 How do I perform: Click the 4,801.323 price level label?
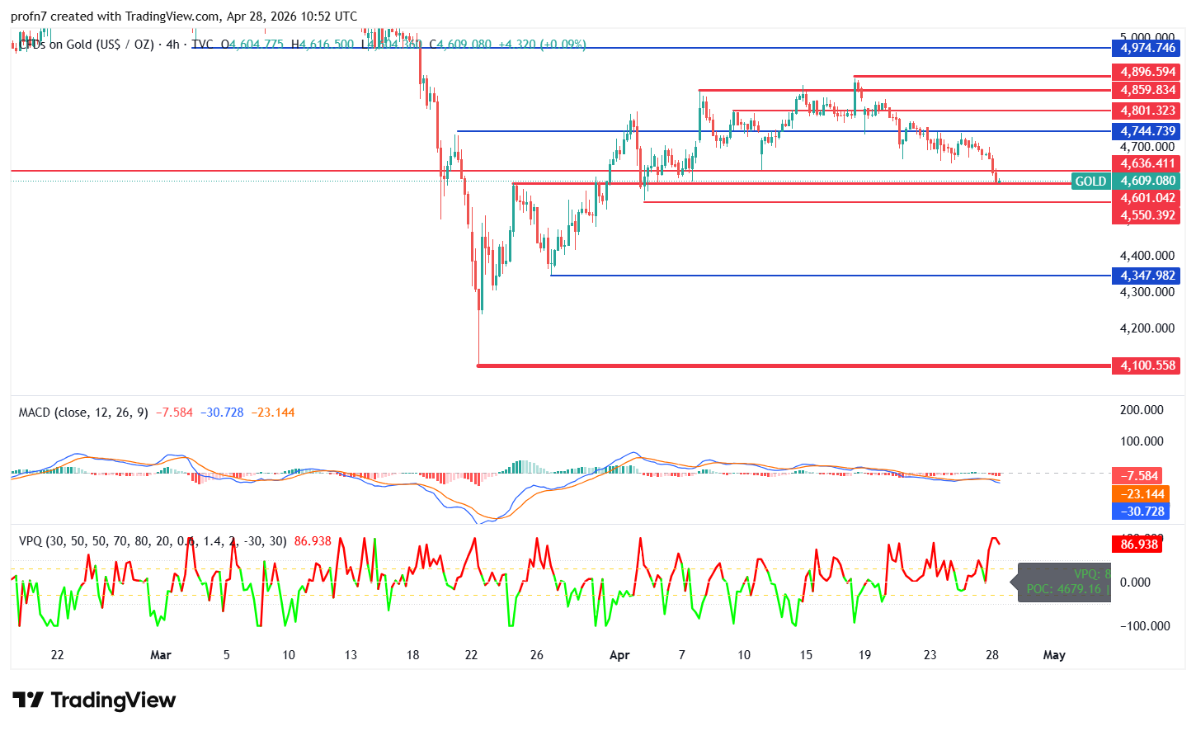tap(1147, 111)
